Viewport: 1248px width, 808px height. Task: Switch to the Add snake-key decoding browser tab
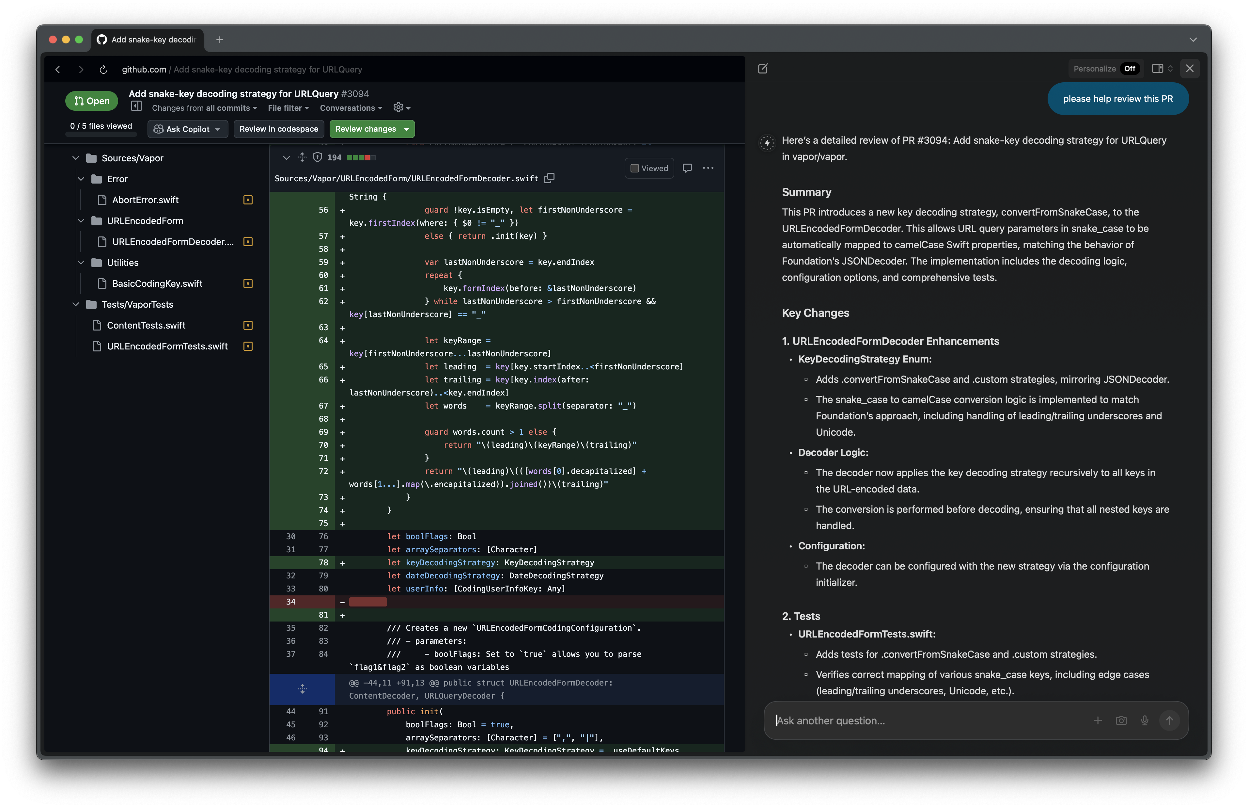point(148,39)
